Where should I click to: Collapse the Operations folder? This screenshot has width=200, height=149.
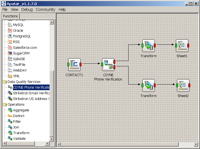[x=5, y=105]
